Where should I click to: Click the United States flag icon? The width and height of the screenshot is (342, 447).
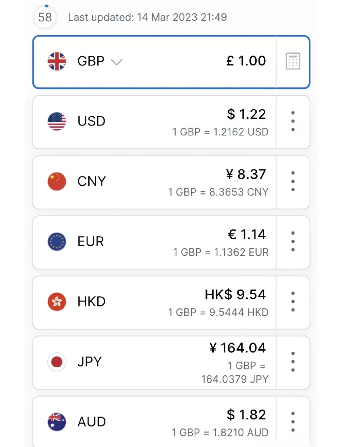coord(57,121)
